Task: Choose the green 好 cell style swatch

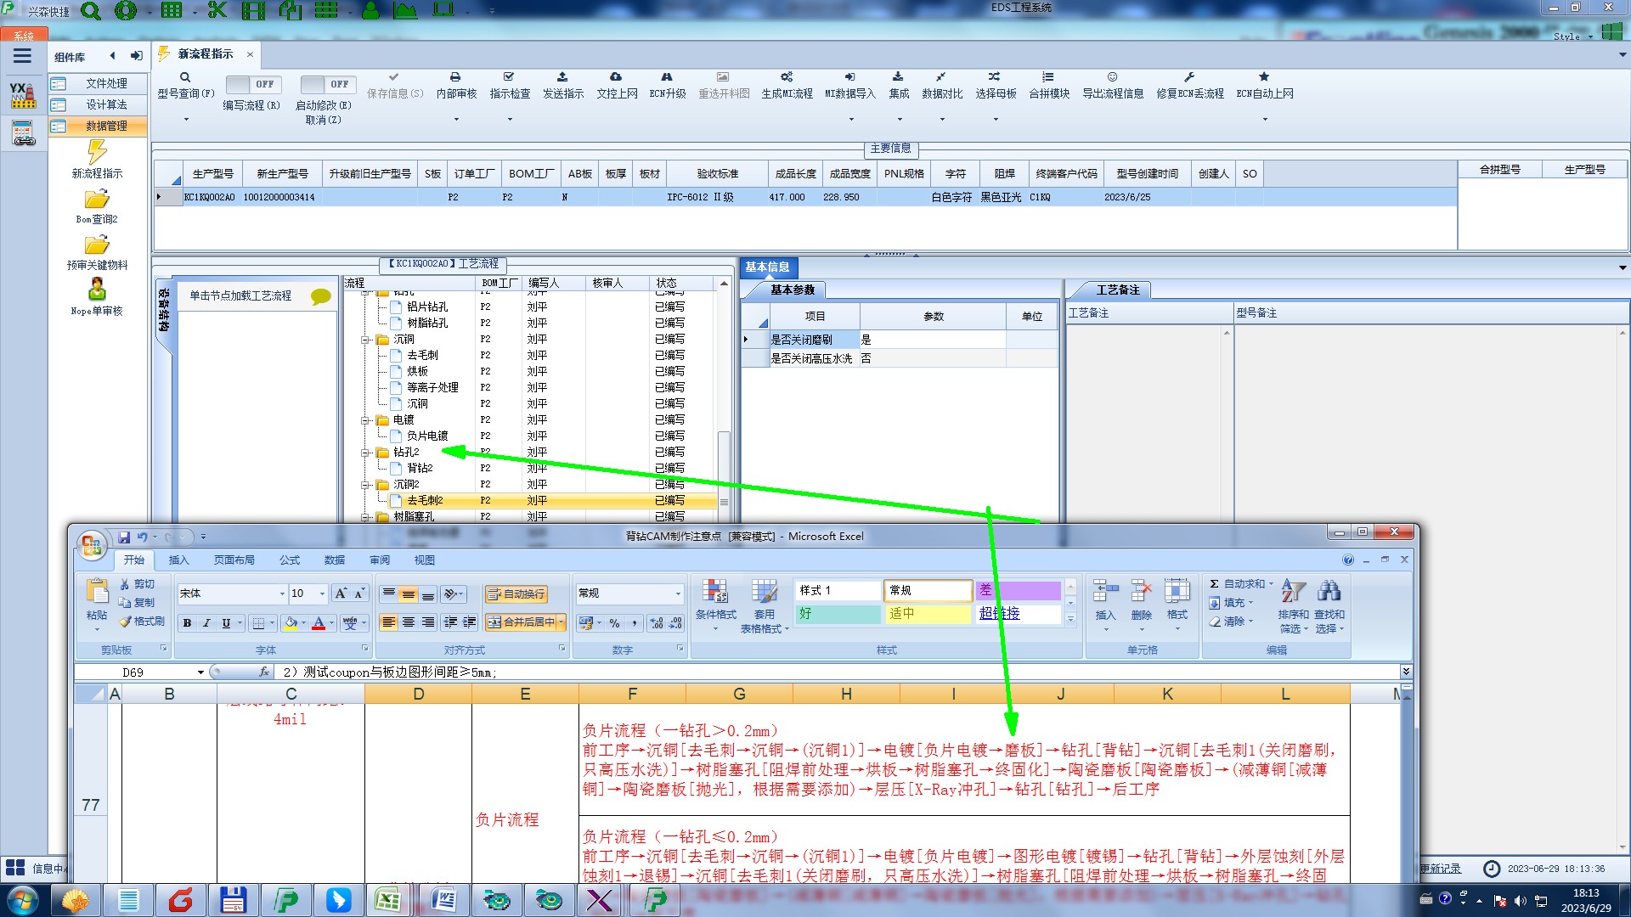Action: point(837,613)
